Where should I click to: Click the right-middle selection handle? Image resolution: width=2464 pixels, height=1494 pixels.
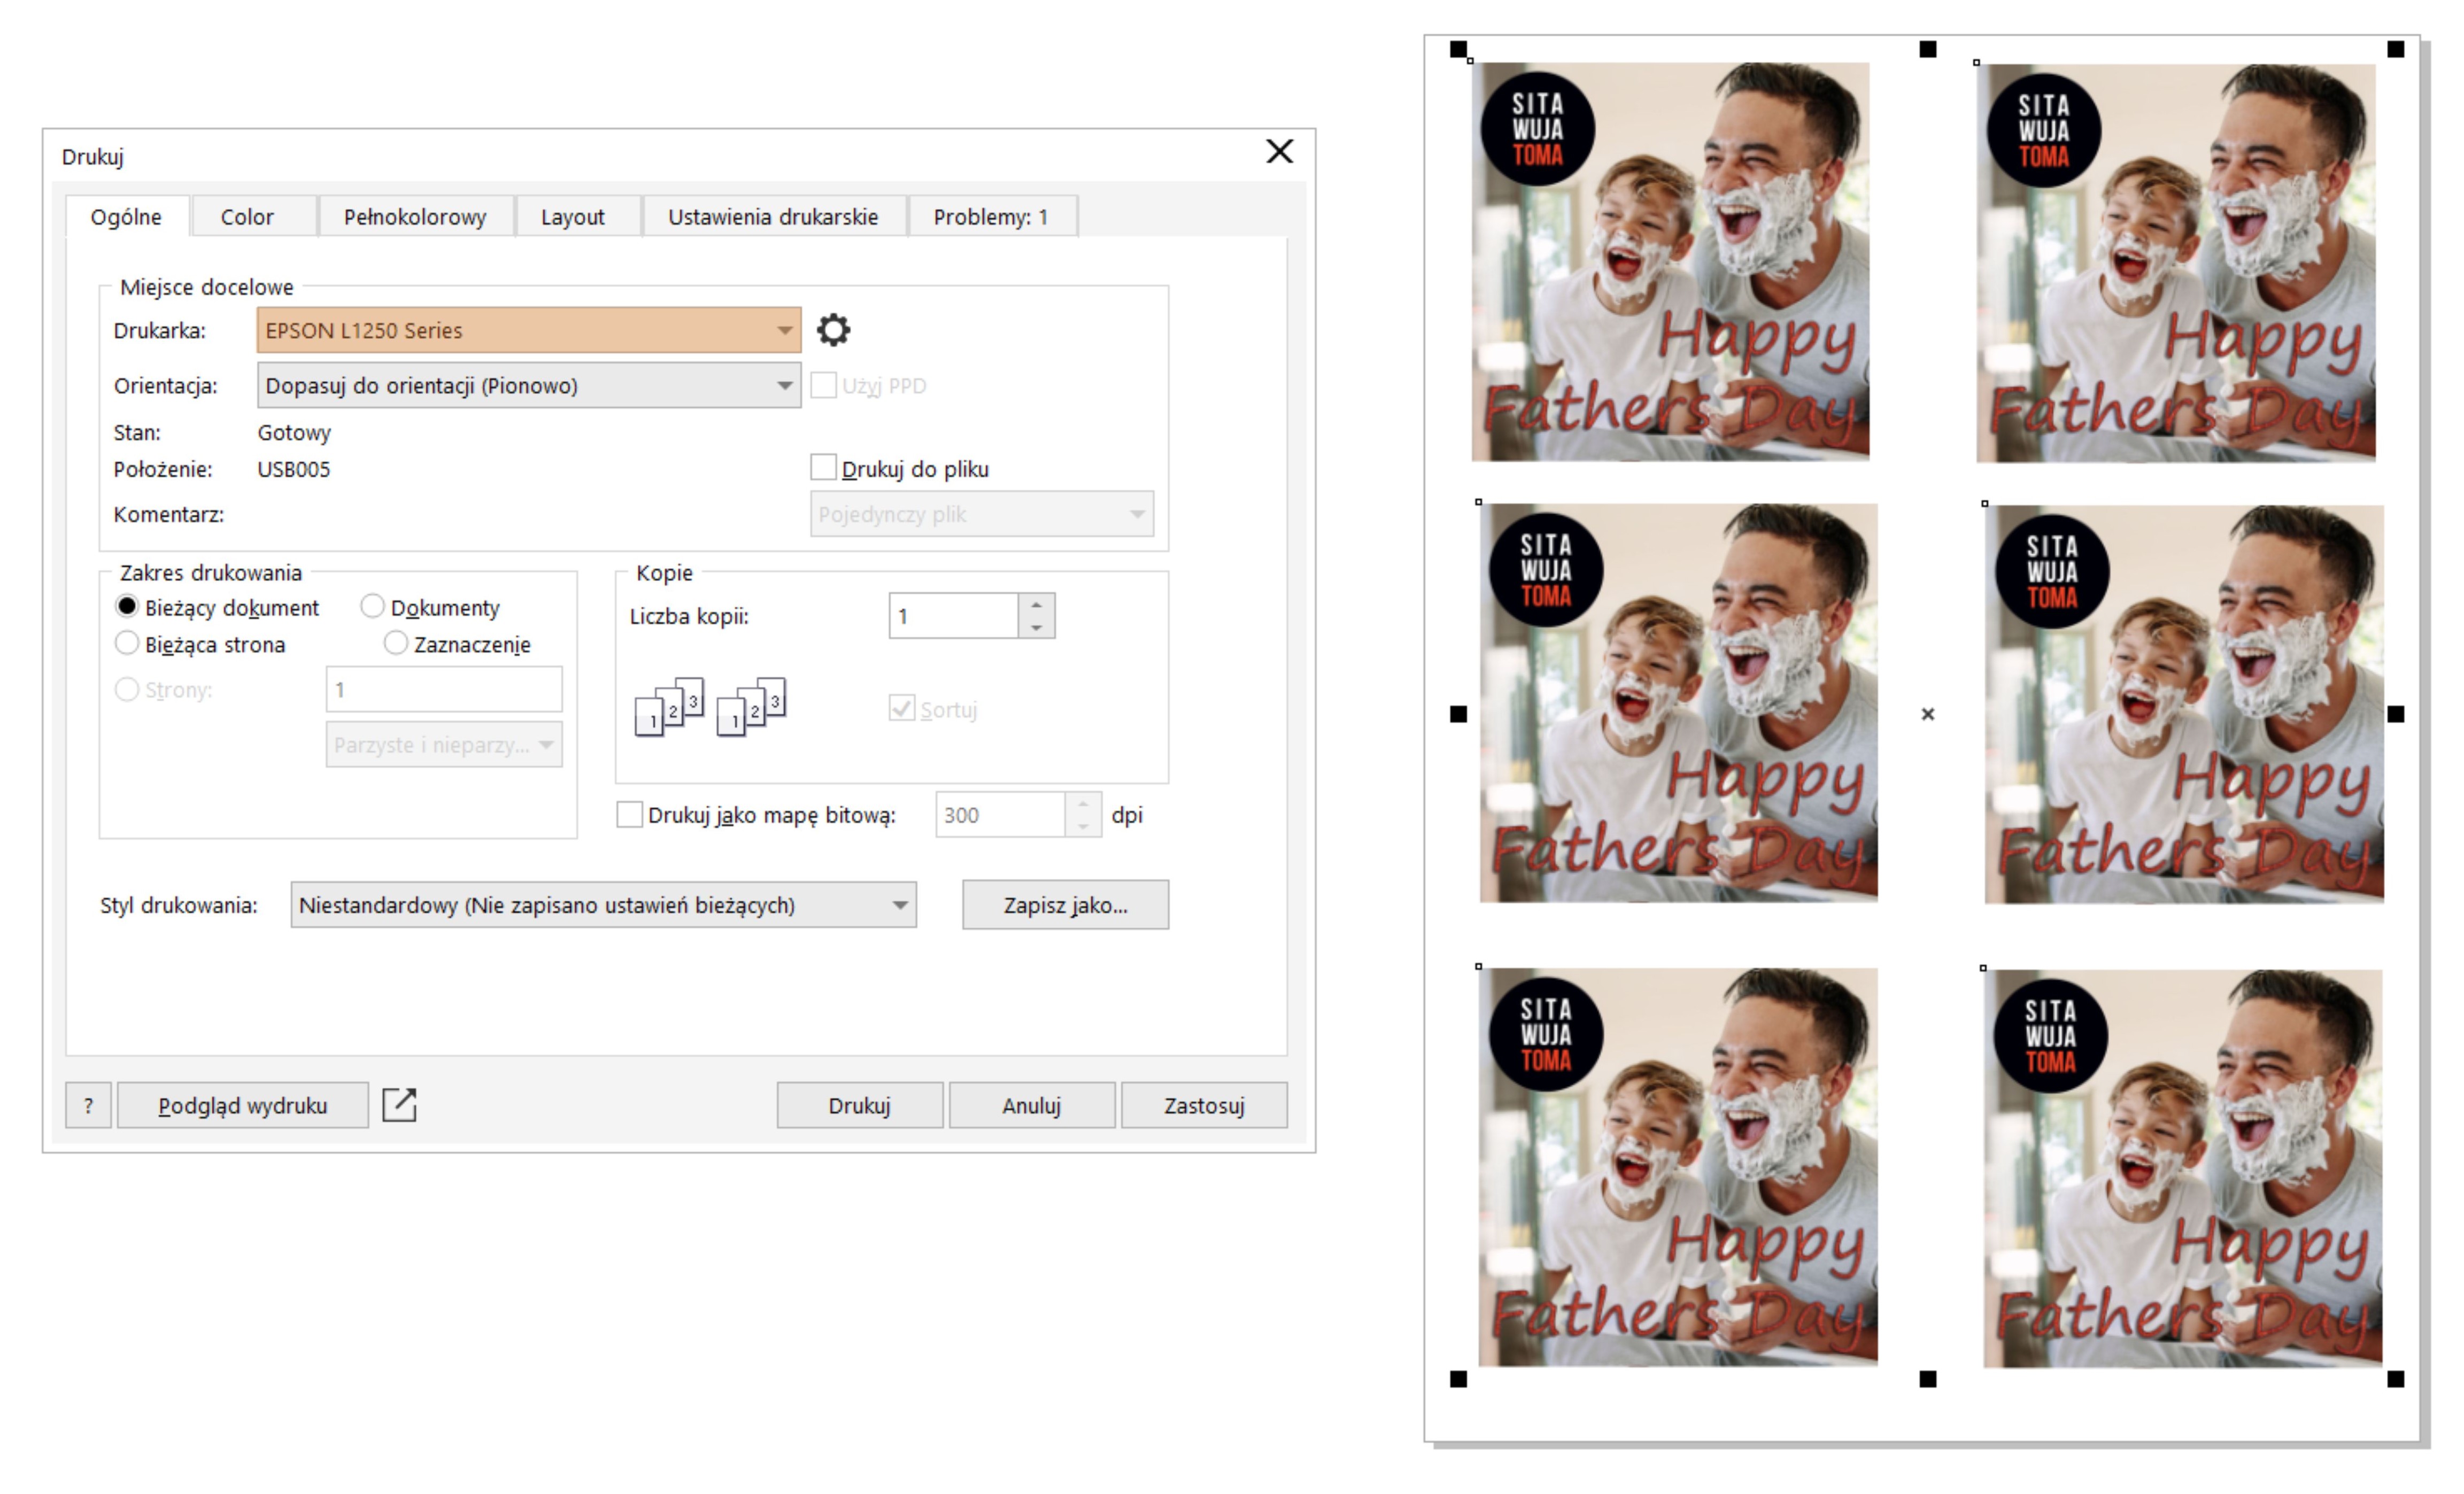click(x=2395, y=714)
